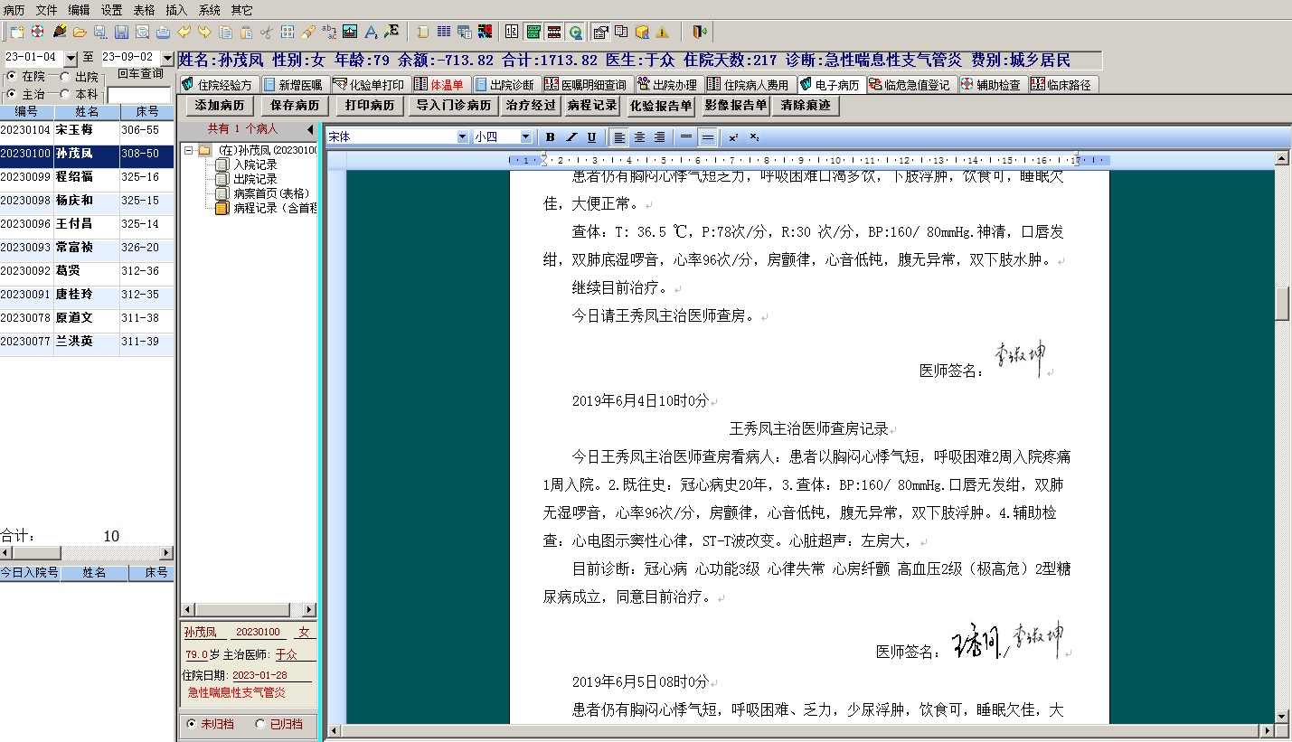Open the 宋体 font dropdown
This screenshot has height=742, width=1292.
[x=463, y=137]
